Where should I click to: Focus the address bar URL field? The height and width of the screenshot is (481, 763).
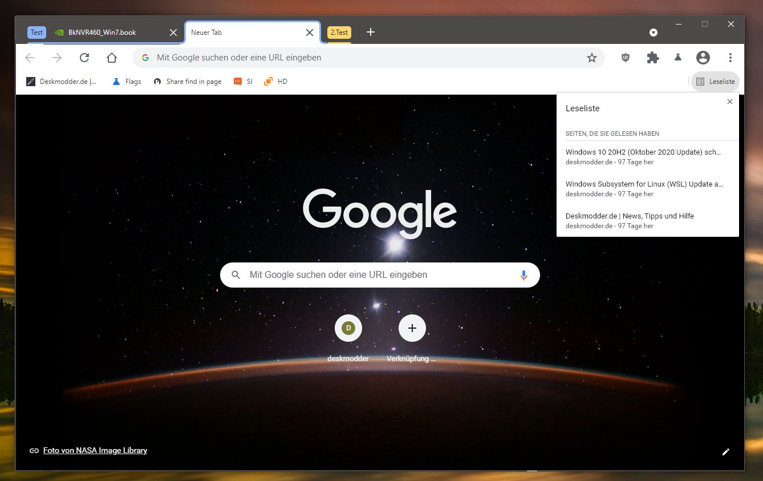tap(368, 58)
